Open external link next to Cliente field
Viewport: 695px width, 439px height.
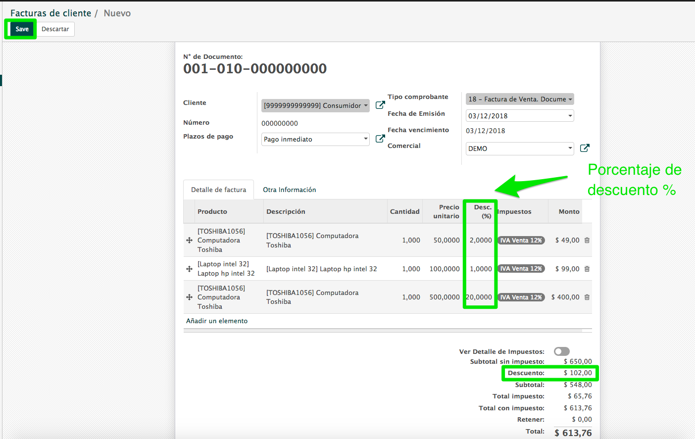point(380,105)
